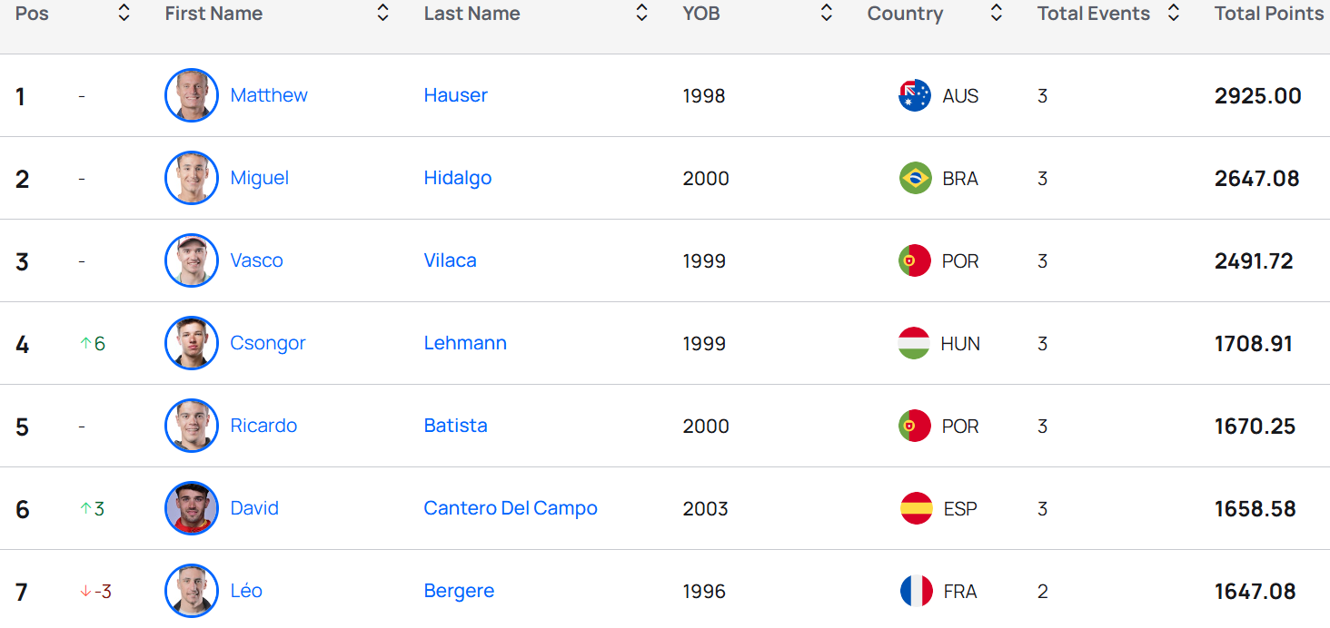Click the Total Points column header
Image resolution: width=1330 pixels, height=628 pixels.
[x=1268, y=14]
